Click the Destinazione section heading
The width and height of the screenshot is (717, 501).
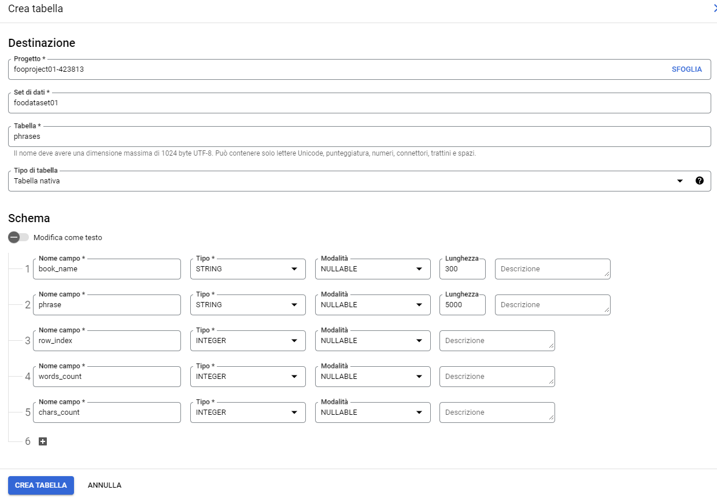tap(42, 43)
